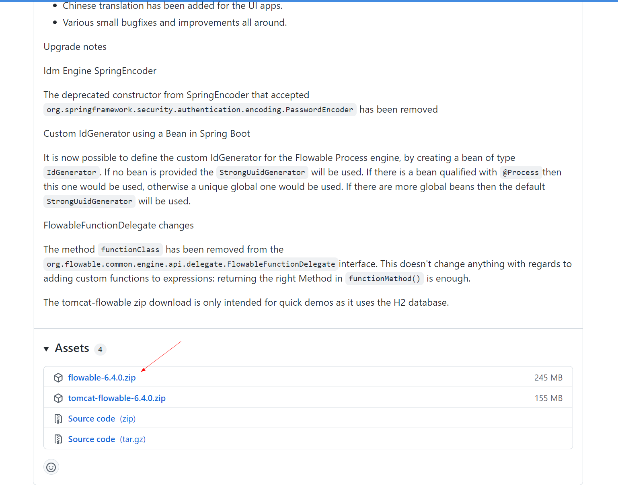Click the Assets section heading
The image size is (618, 498).
click(72, 348)
